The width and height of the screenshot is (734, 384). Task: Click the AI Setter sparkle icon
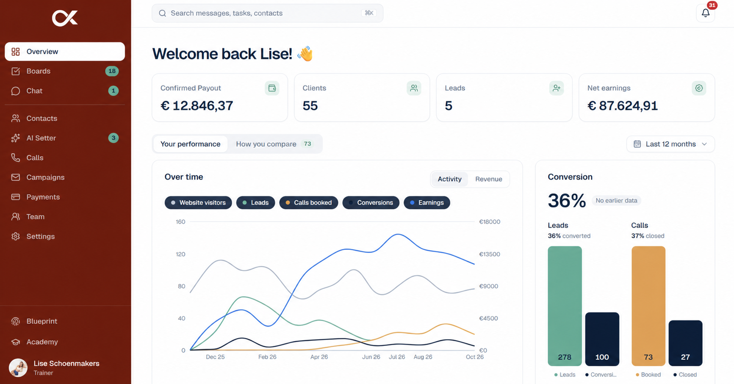point(16,138)
